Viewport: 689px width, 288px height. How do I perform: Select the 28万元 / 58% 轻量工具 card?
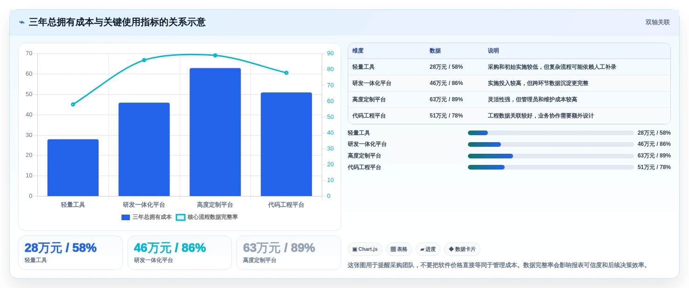(70, 253)
